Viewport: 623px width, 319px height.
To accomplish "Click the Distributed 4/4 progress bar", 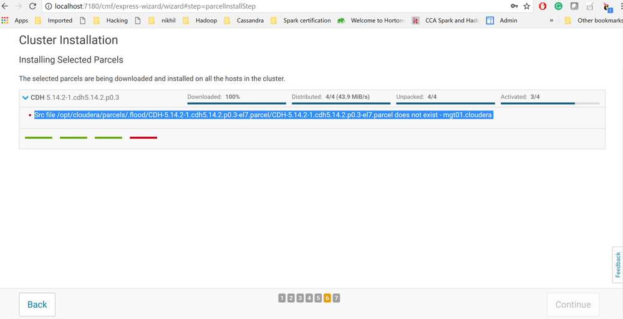I will (341, 104).
